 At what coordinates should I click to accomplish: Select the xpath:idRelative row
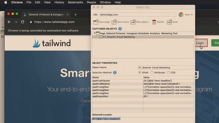tap(143, 84)
